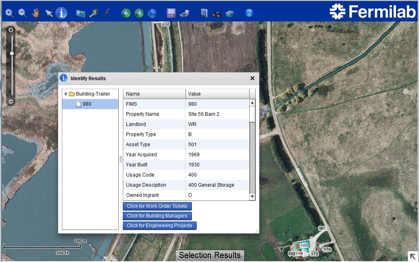Open Selection Results tab
This screenshot has width=419, height=262.
click(x=210, y=255)
